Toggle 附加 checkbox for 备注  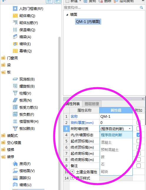click(139, 166)
